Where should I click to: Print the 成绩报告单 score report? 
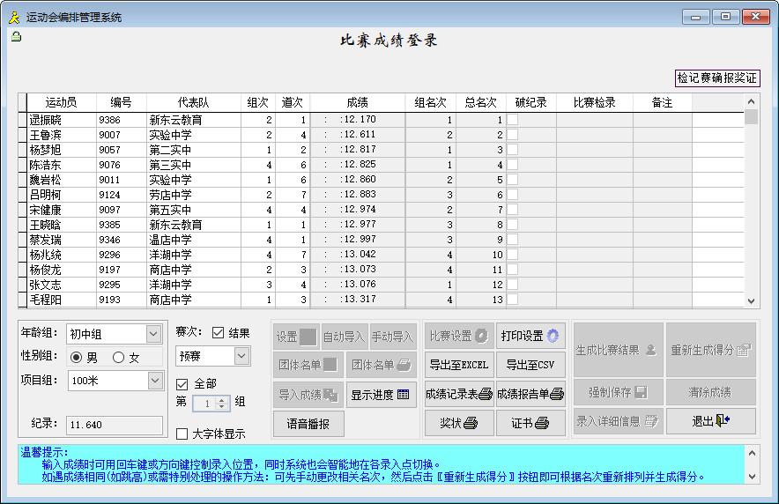pos(530,394)
